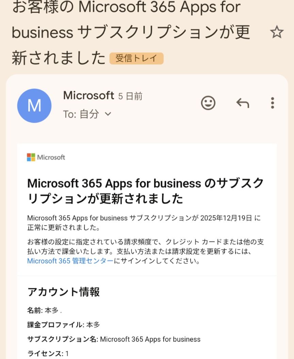
Task: Add an emoji reaction to the email
Action: coord(208,103)
